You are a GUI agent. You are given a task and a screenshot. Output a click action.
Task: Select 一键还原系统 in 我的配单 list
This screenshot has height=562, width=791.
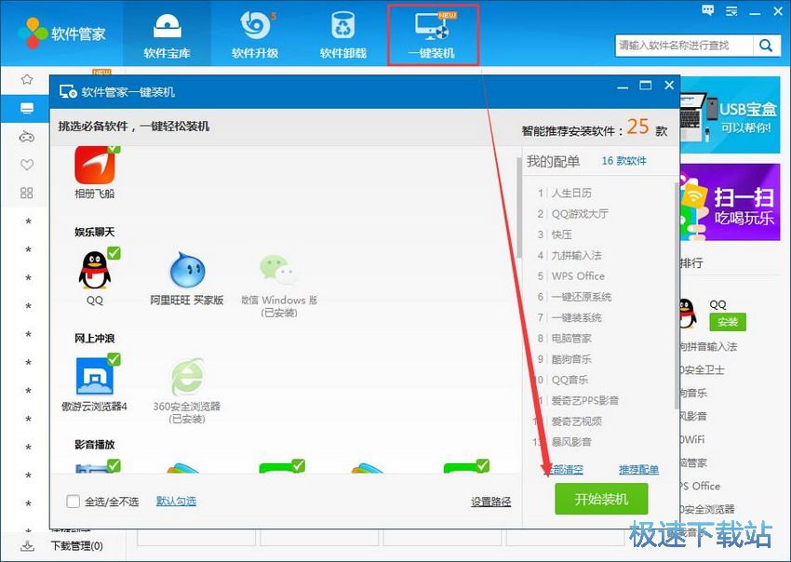click(x=581, y=297)
